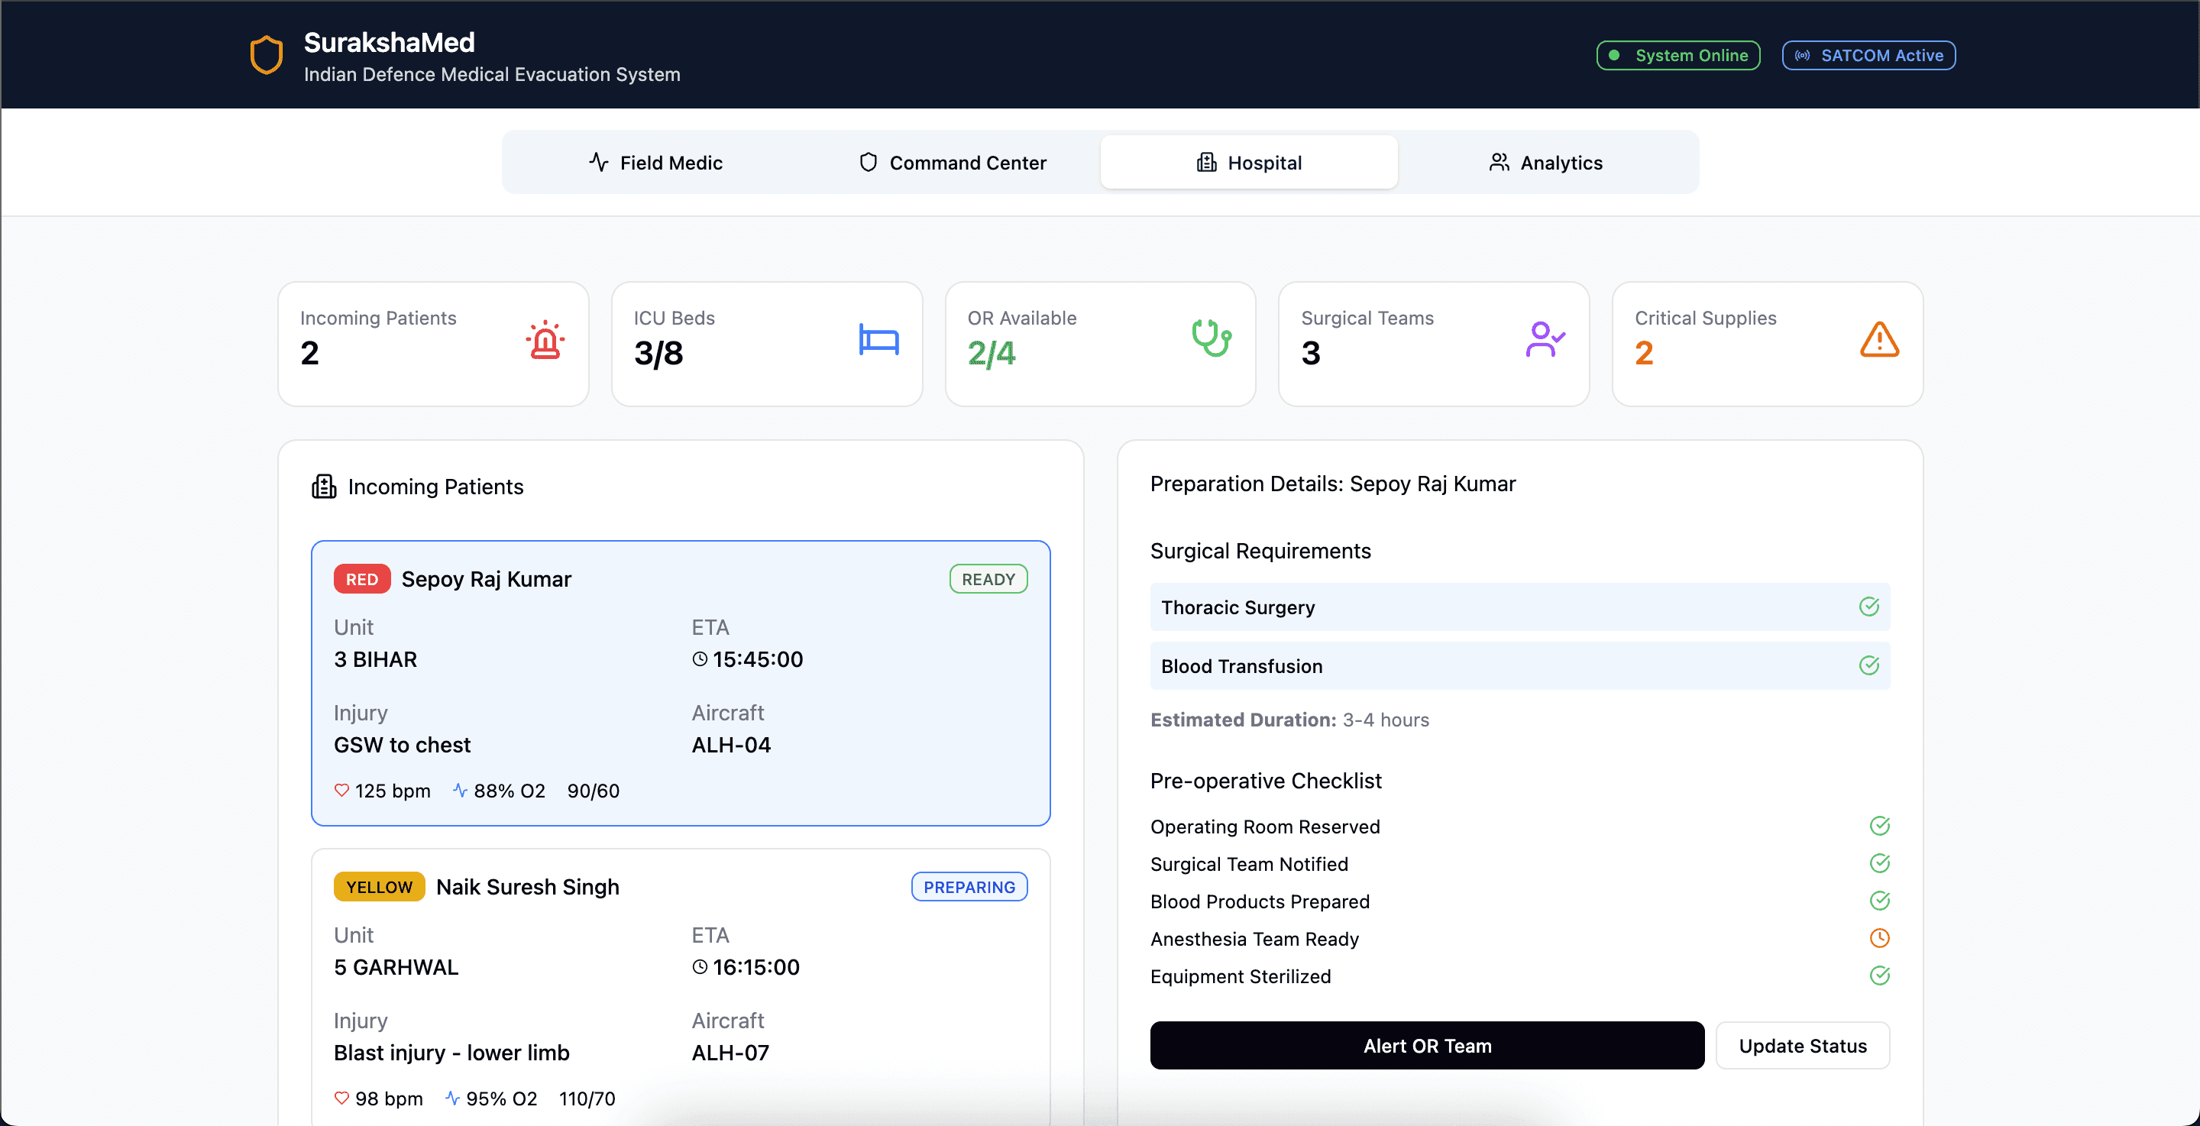
Task: Toggle the Operating Room Reserved check mark
Action: [x=1879, y=826]
